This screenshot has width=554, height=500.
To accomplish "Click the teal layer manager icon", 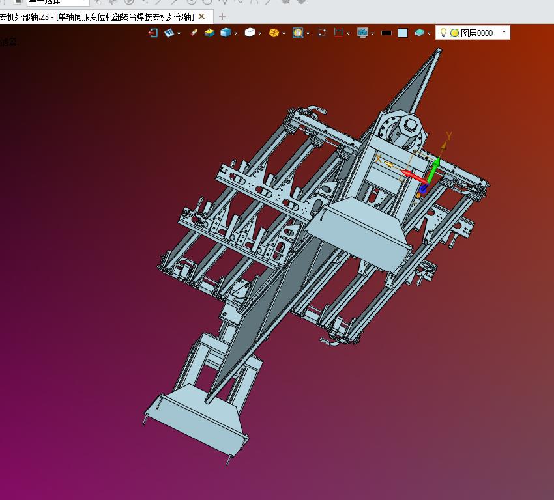I will (419, 33).
